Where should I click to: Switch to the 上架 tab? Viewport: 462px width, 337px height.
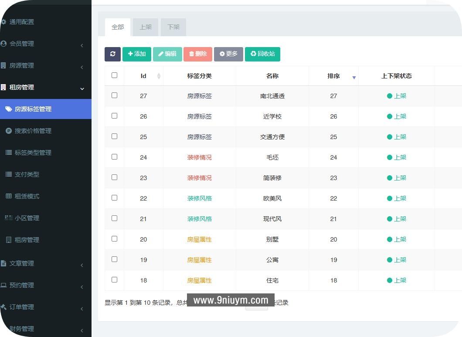[x=146, y=27]
